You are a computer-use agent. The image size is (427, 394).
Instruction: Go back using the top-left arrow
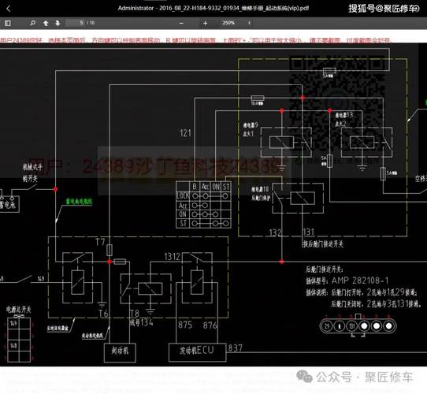pos(9,9)
